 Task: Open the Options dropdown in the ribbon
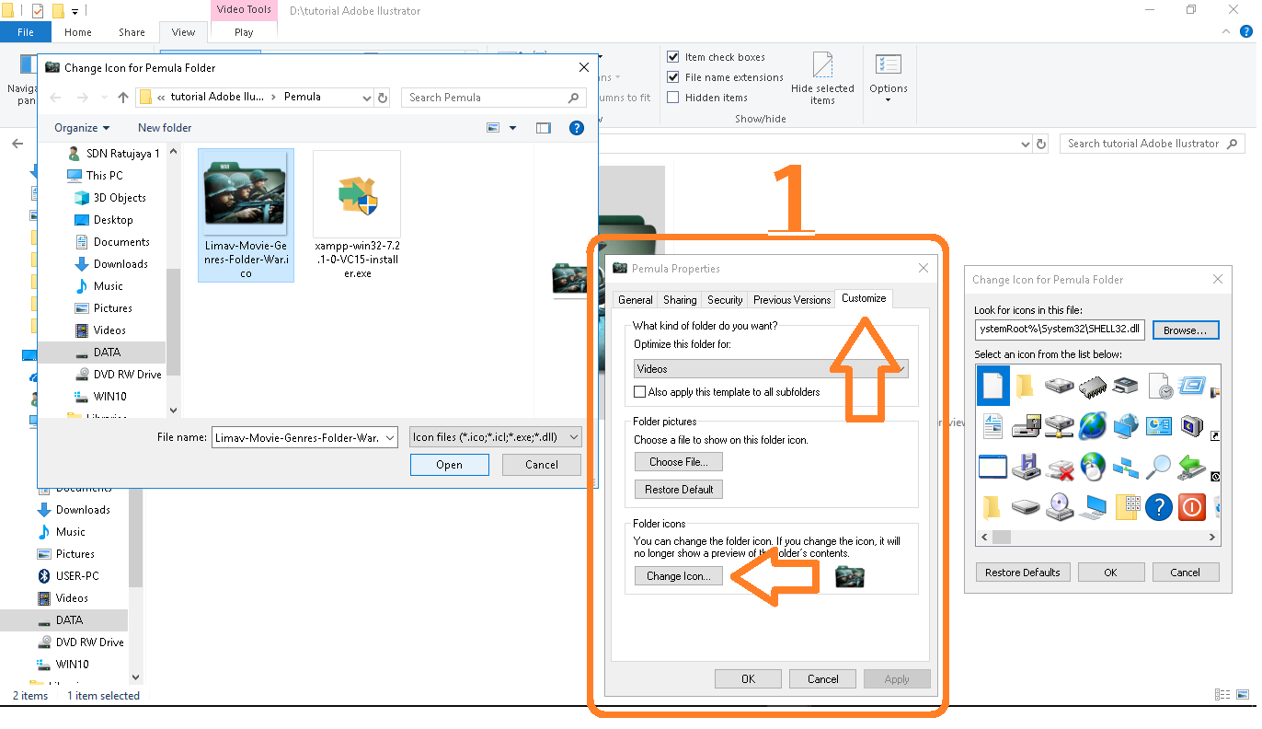pos(889,79)
